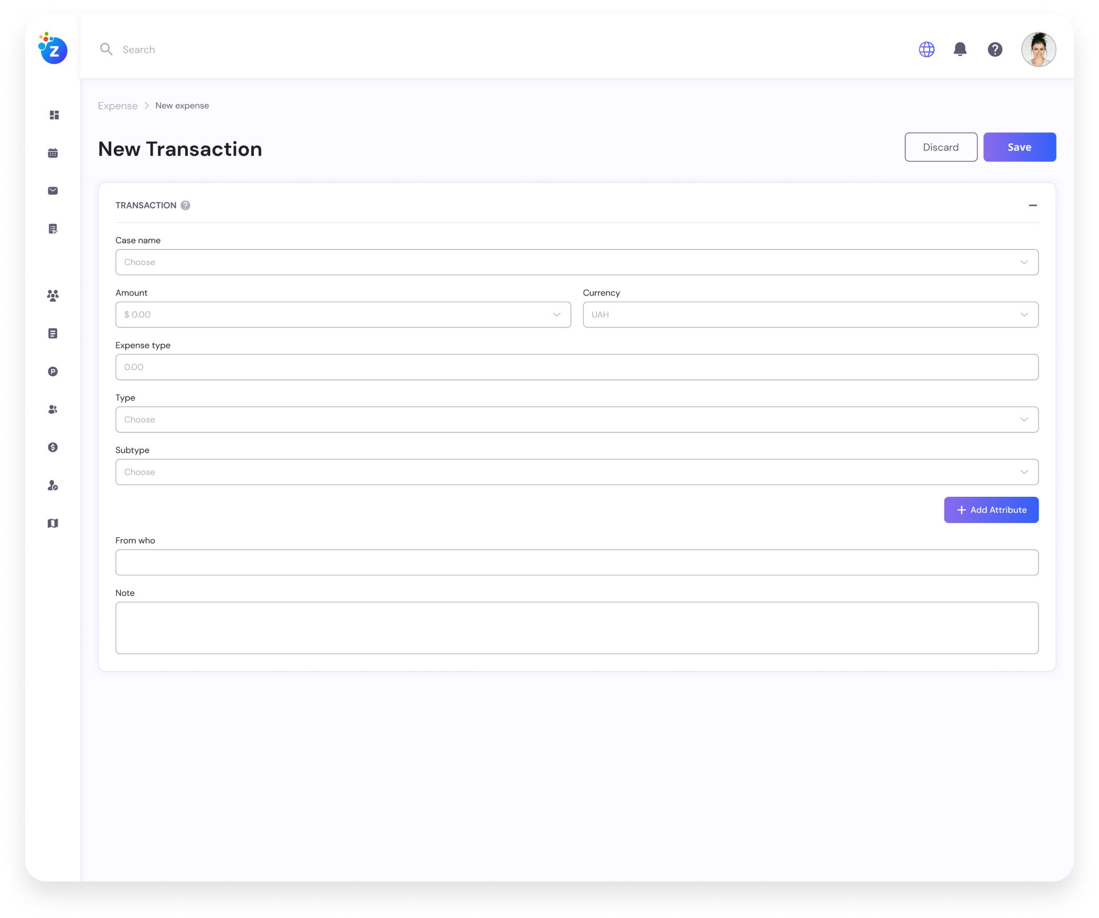1099x918 pixels.
Task: Open the calendar icon in sidebar
Action: pyautogui.click(x=53, y=154)
